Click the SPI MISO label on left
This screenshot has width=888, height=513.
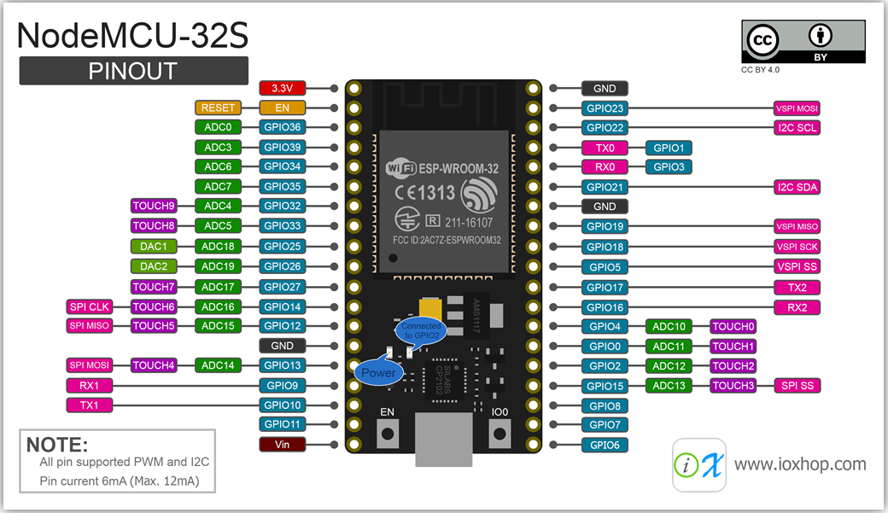tap(89, 325)
